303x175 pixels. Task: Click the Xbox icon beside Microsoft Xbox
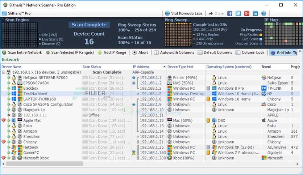pyautogui.click(x=20, y=158)
